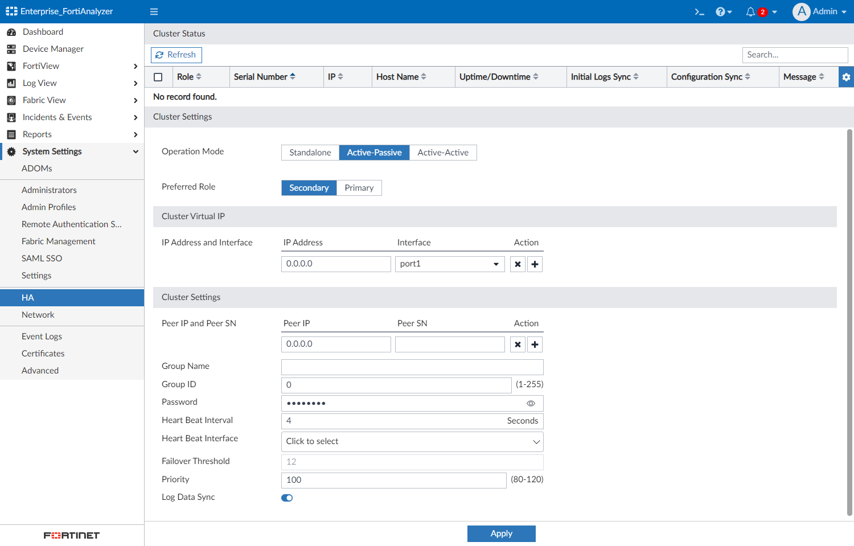854x546 pixels.
Task: Open Heart Beat Interface dropdown
Action: pos(412,442)
